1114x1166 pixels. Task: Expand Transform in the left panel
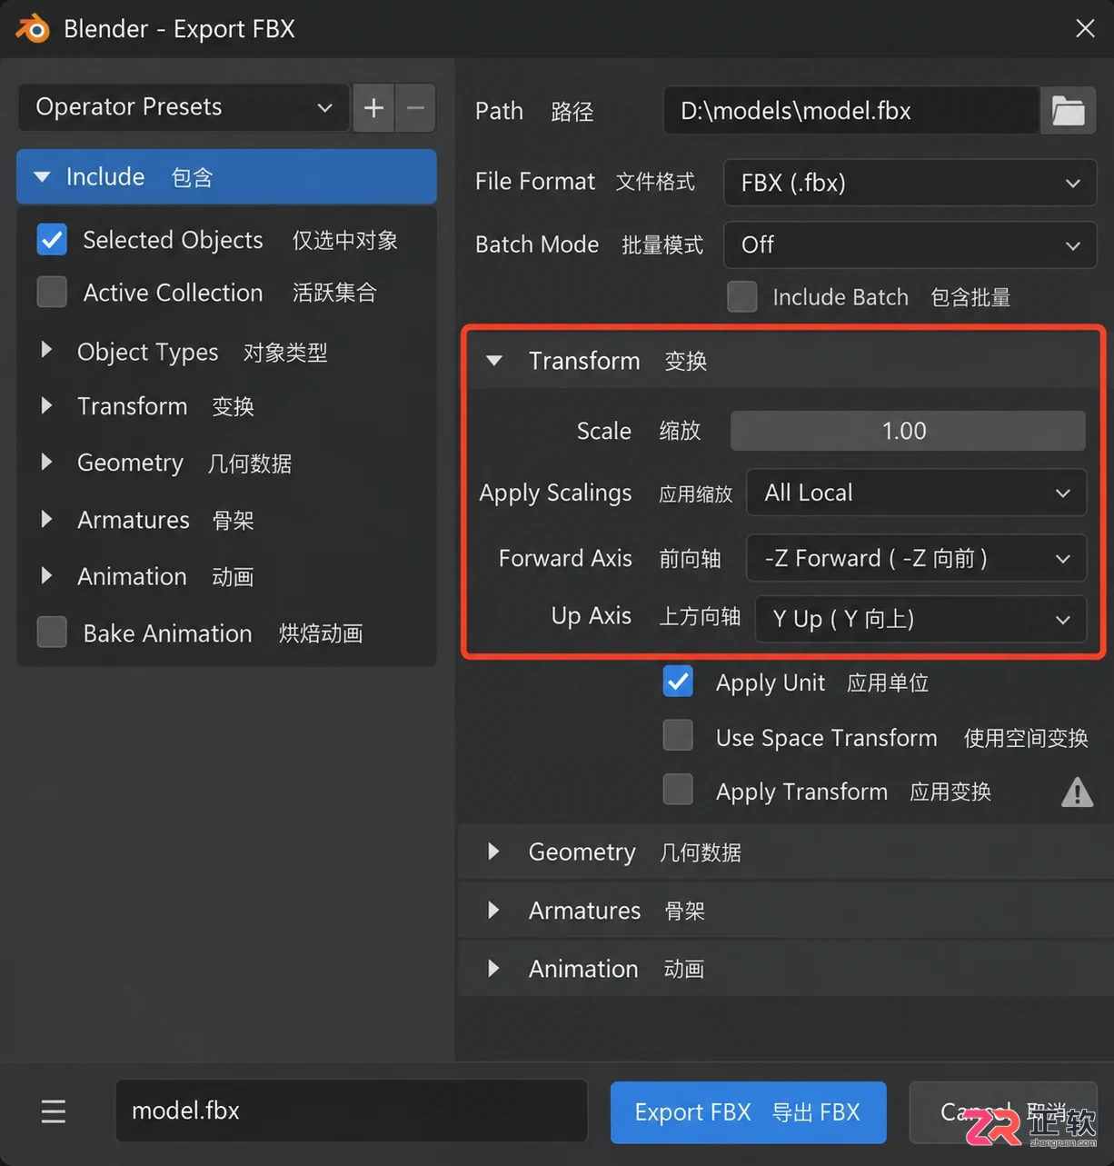click(x=147, y=406)
